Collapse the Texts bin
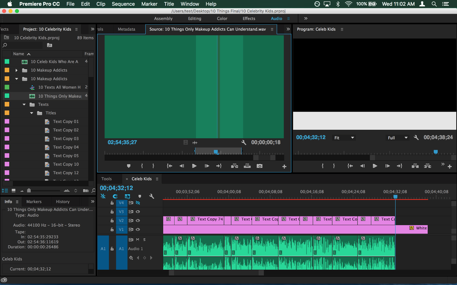The height and width of the screenshot is (285, 457). click(x=24, y=104)
